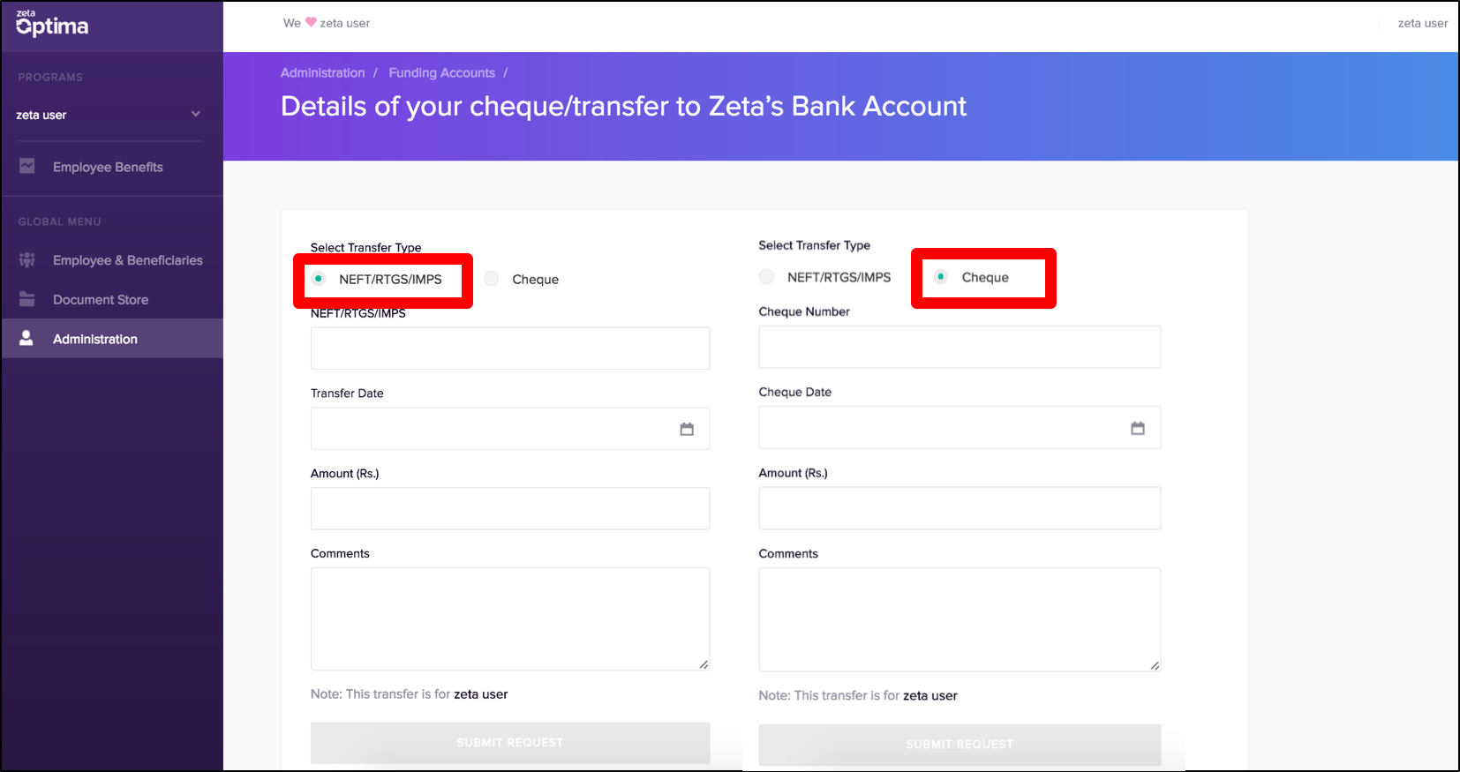Click the Employee & Beneficiaries people icon
The height and width of the screenshot is (772, 1460).
27,259
